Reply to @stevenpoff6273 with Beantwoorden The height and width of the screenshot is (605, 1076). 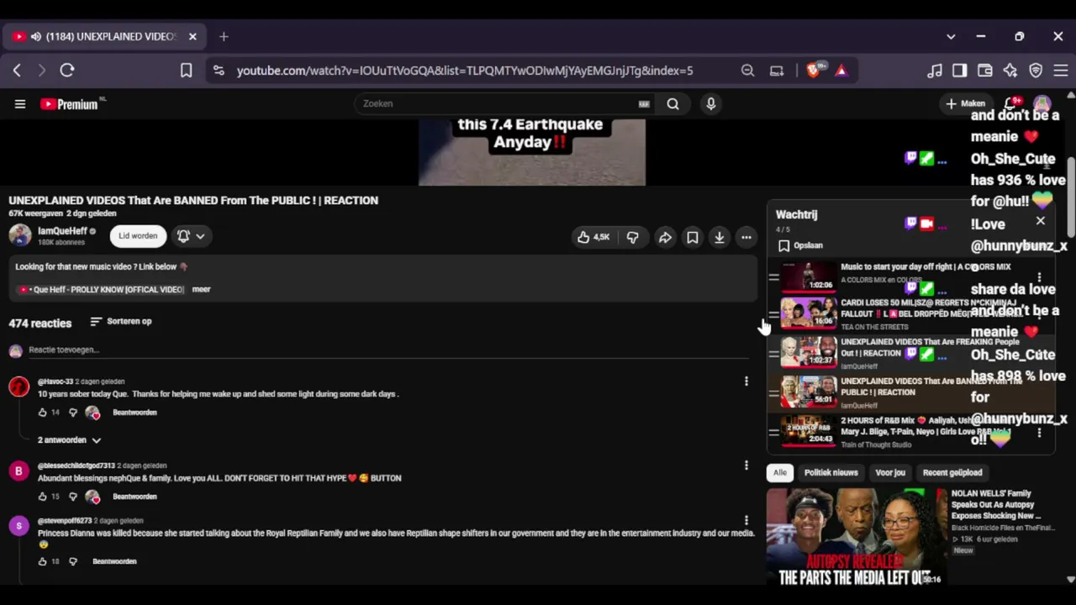pyautogui.click(x=114, y=561)
